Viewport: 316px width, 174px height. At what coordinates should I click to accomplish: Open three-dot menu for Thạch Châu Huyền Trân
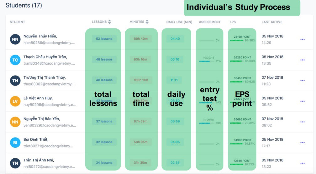click(302, 60)
